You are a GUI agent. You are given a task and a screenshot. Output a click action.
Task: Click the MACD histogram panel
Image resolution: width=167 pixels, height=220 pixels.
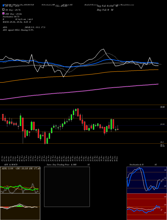tap(20, 207)
